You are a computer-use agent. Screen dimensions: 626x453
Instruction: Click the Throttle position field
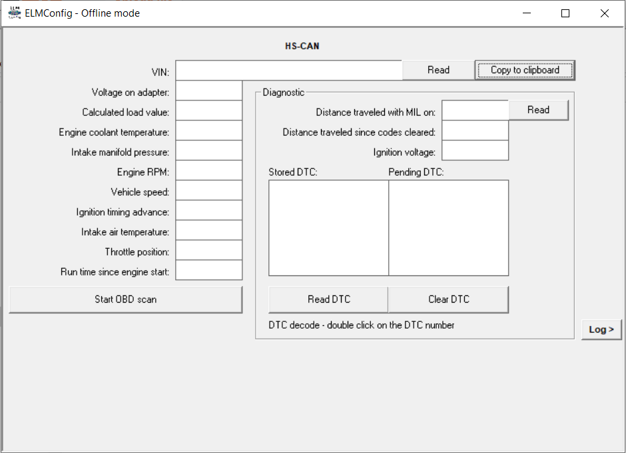(x=209, y=249)
